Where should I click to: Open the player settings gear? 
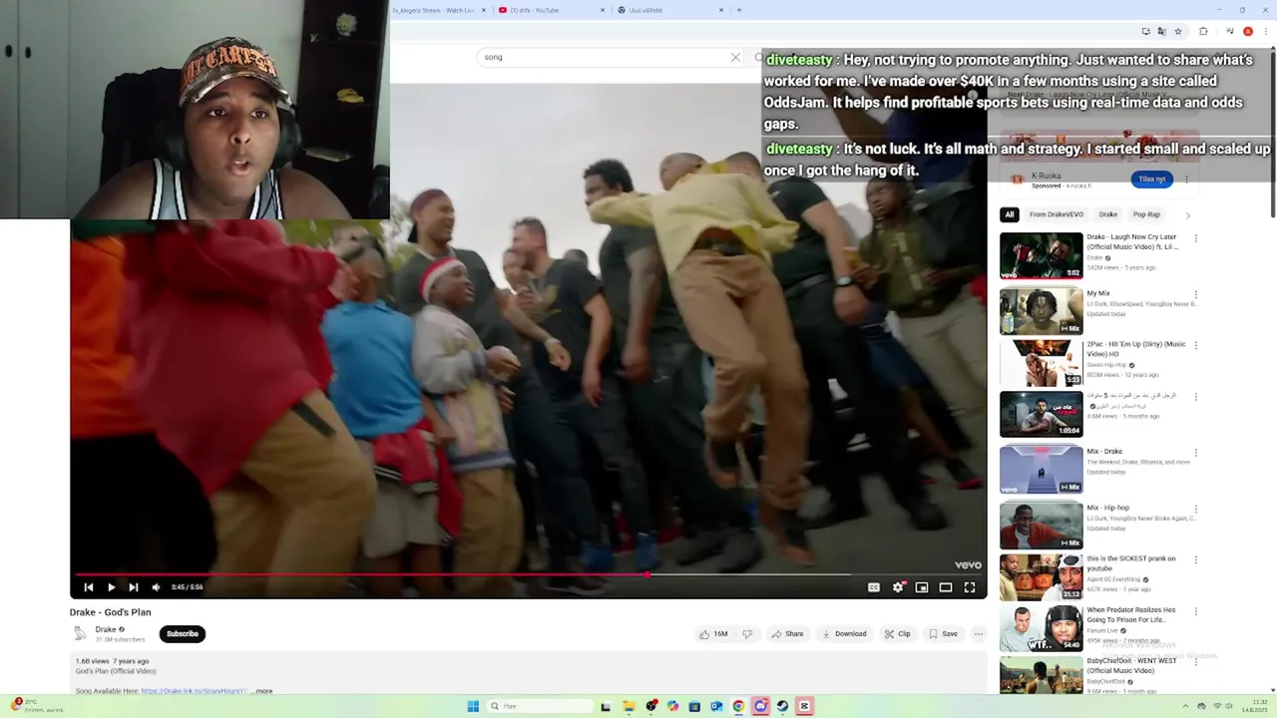pyautogui.click(x=898, y=587)
